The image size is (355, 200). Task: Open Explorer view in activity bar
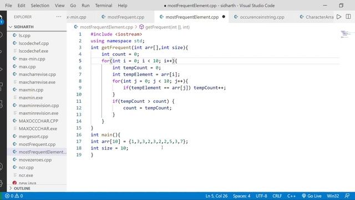pos(1,18)
